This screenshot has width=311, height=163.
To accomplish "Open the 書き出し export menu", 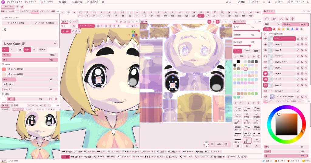I will [77, 2].
